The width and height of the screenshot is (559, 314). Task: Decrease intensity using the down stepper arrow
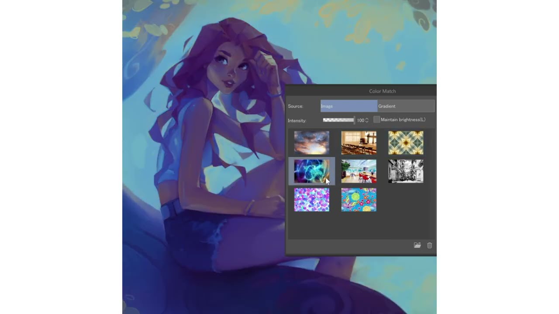pos(366,122)
